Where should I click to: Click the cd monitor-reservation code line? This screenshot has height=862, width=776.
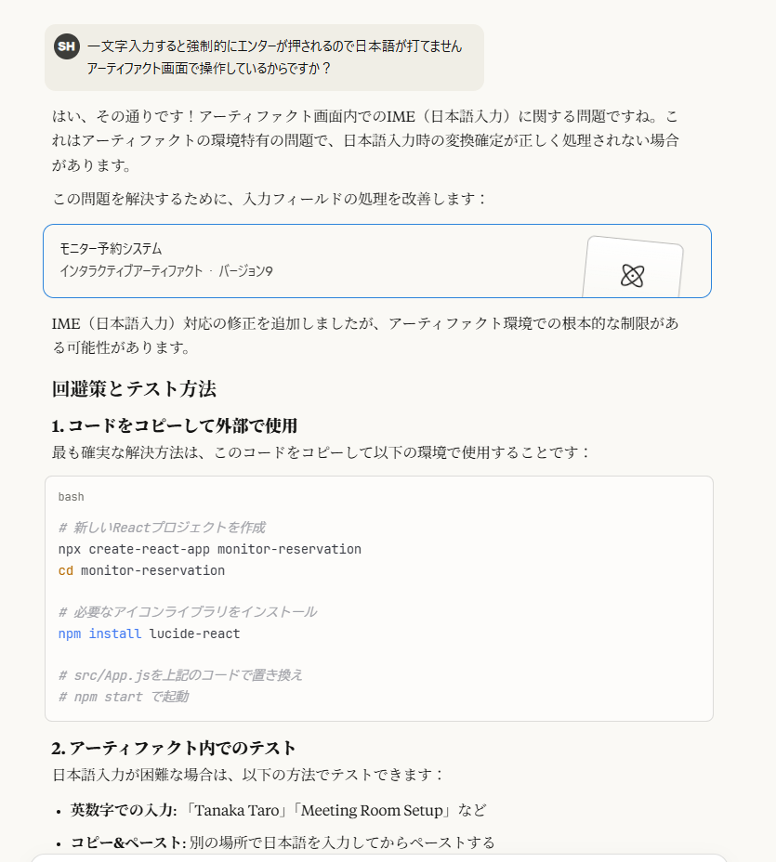[141, 570]
